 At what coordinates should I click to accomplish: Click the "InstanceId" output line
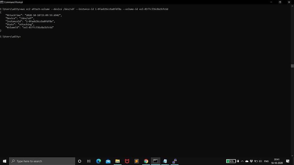(x=30, y=21)
